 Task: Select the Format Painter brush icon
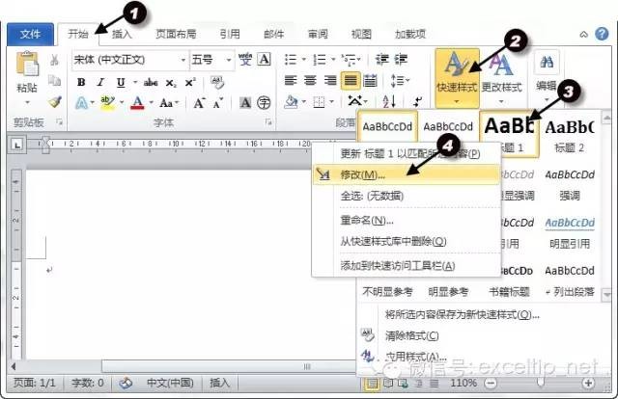click(55, 102)
